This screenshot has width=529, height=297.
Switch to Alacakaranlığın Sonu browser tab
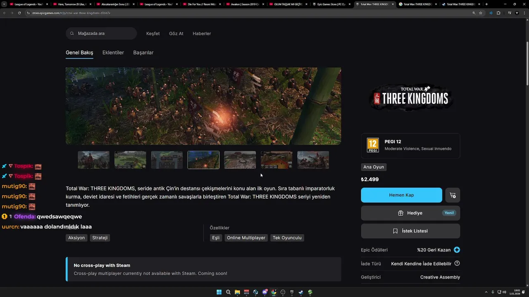point(115,4)
